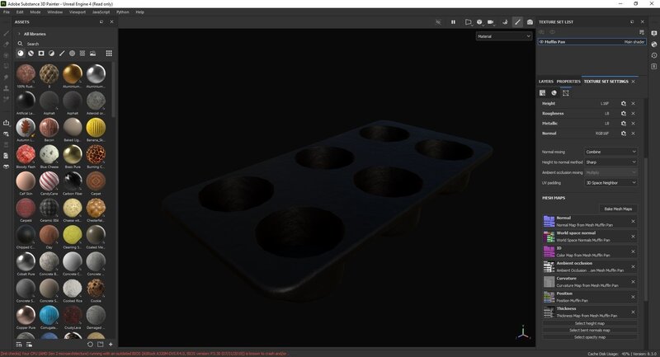Select the painting mode brush icon in toolbar
Viewport: 660px width, 357px height.
pos(517,21)
